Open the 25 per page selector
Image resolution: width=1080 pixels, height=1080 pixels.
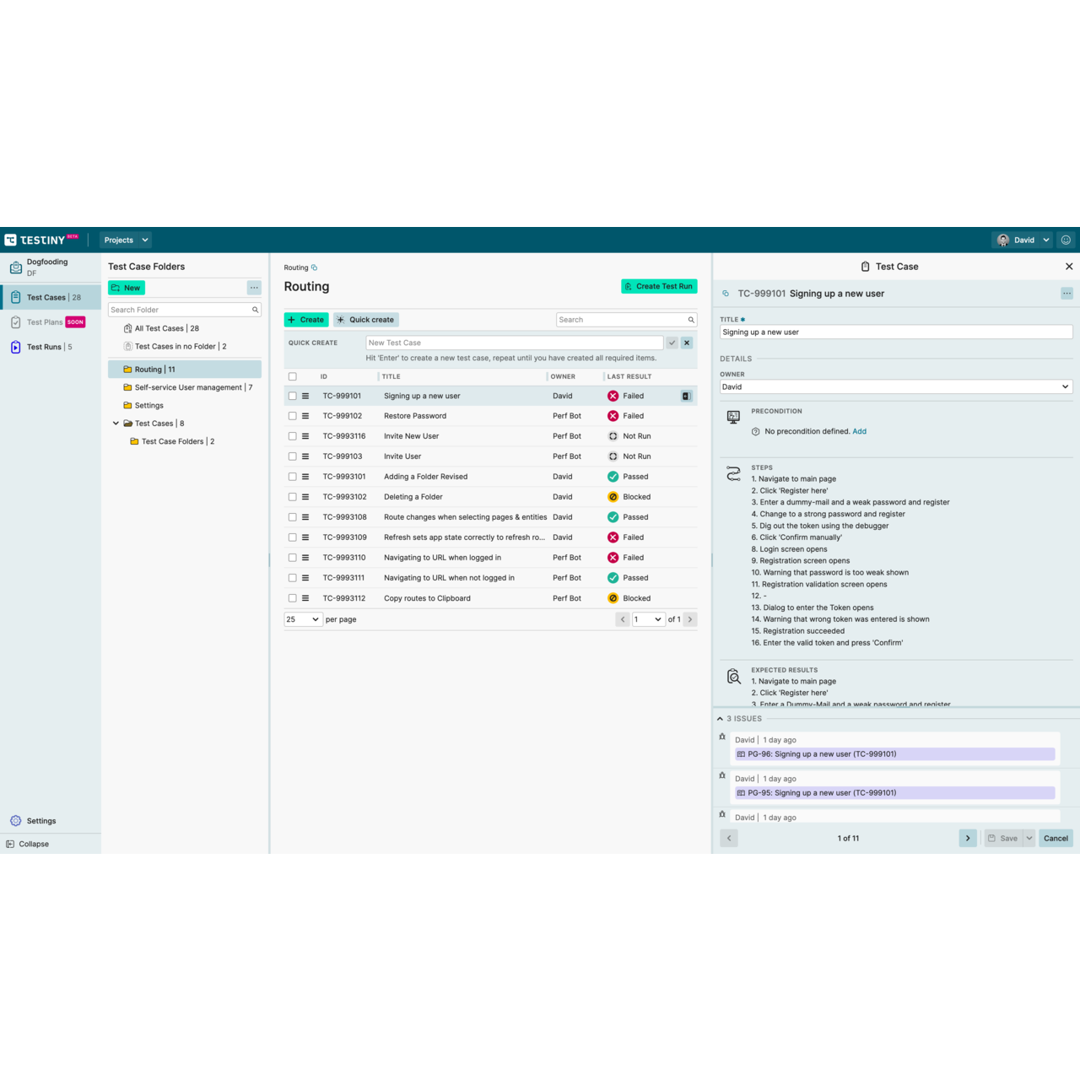[302, 619]
